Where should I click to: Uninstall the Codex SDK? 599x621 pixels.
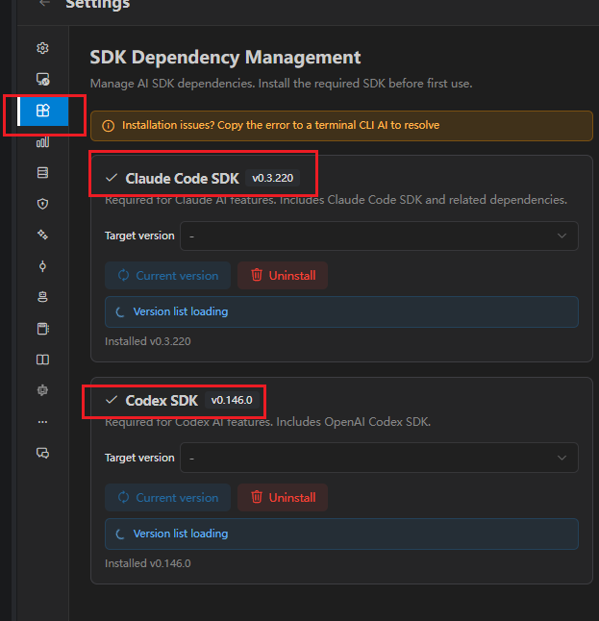pos(283,497)
